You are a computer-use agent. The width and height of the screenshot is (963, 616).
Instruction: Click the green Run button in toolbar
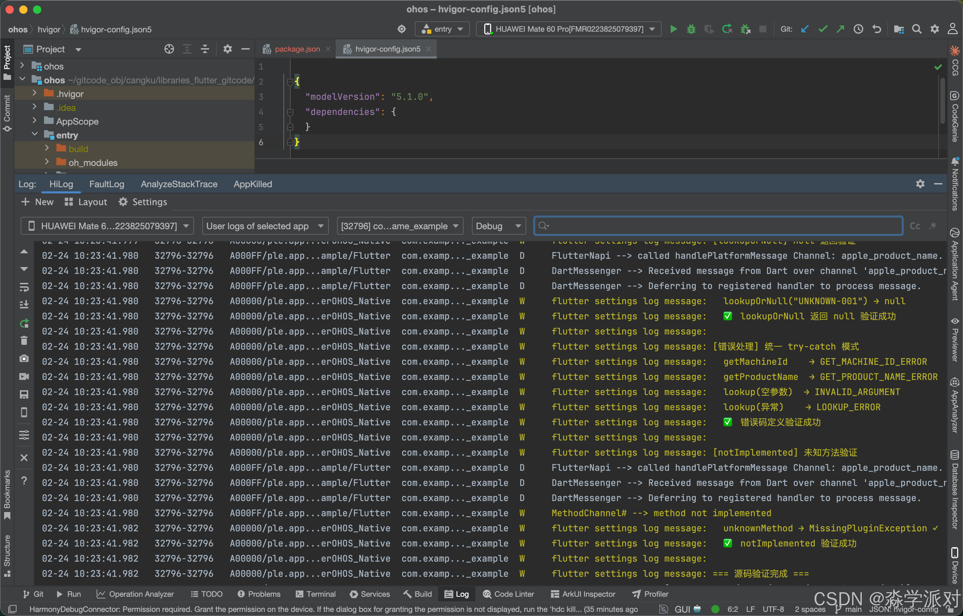pyautogui.click(x=673, y=29)
